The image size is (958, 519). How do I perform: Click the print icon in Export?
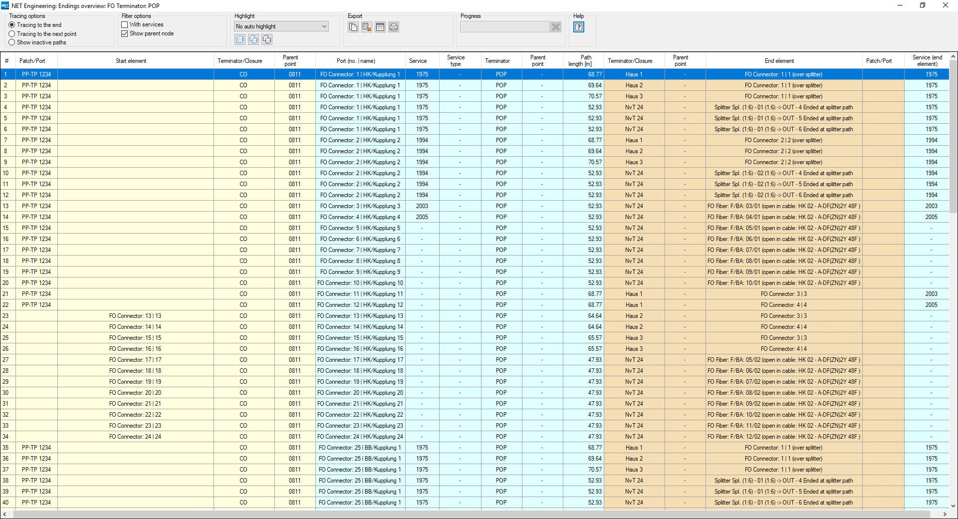tap(394, 27)
